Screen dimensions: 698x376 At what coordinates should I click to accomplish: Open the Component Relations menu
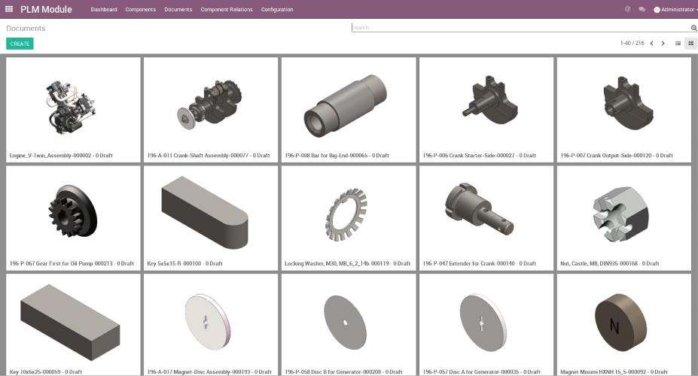tap(226, 9)
